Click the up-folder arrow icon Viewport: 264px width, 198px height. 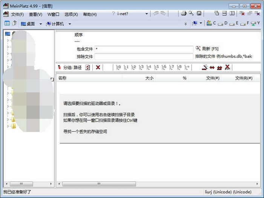pos(14,23)
